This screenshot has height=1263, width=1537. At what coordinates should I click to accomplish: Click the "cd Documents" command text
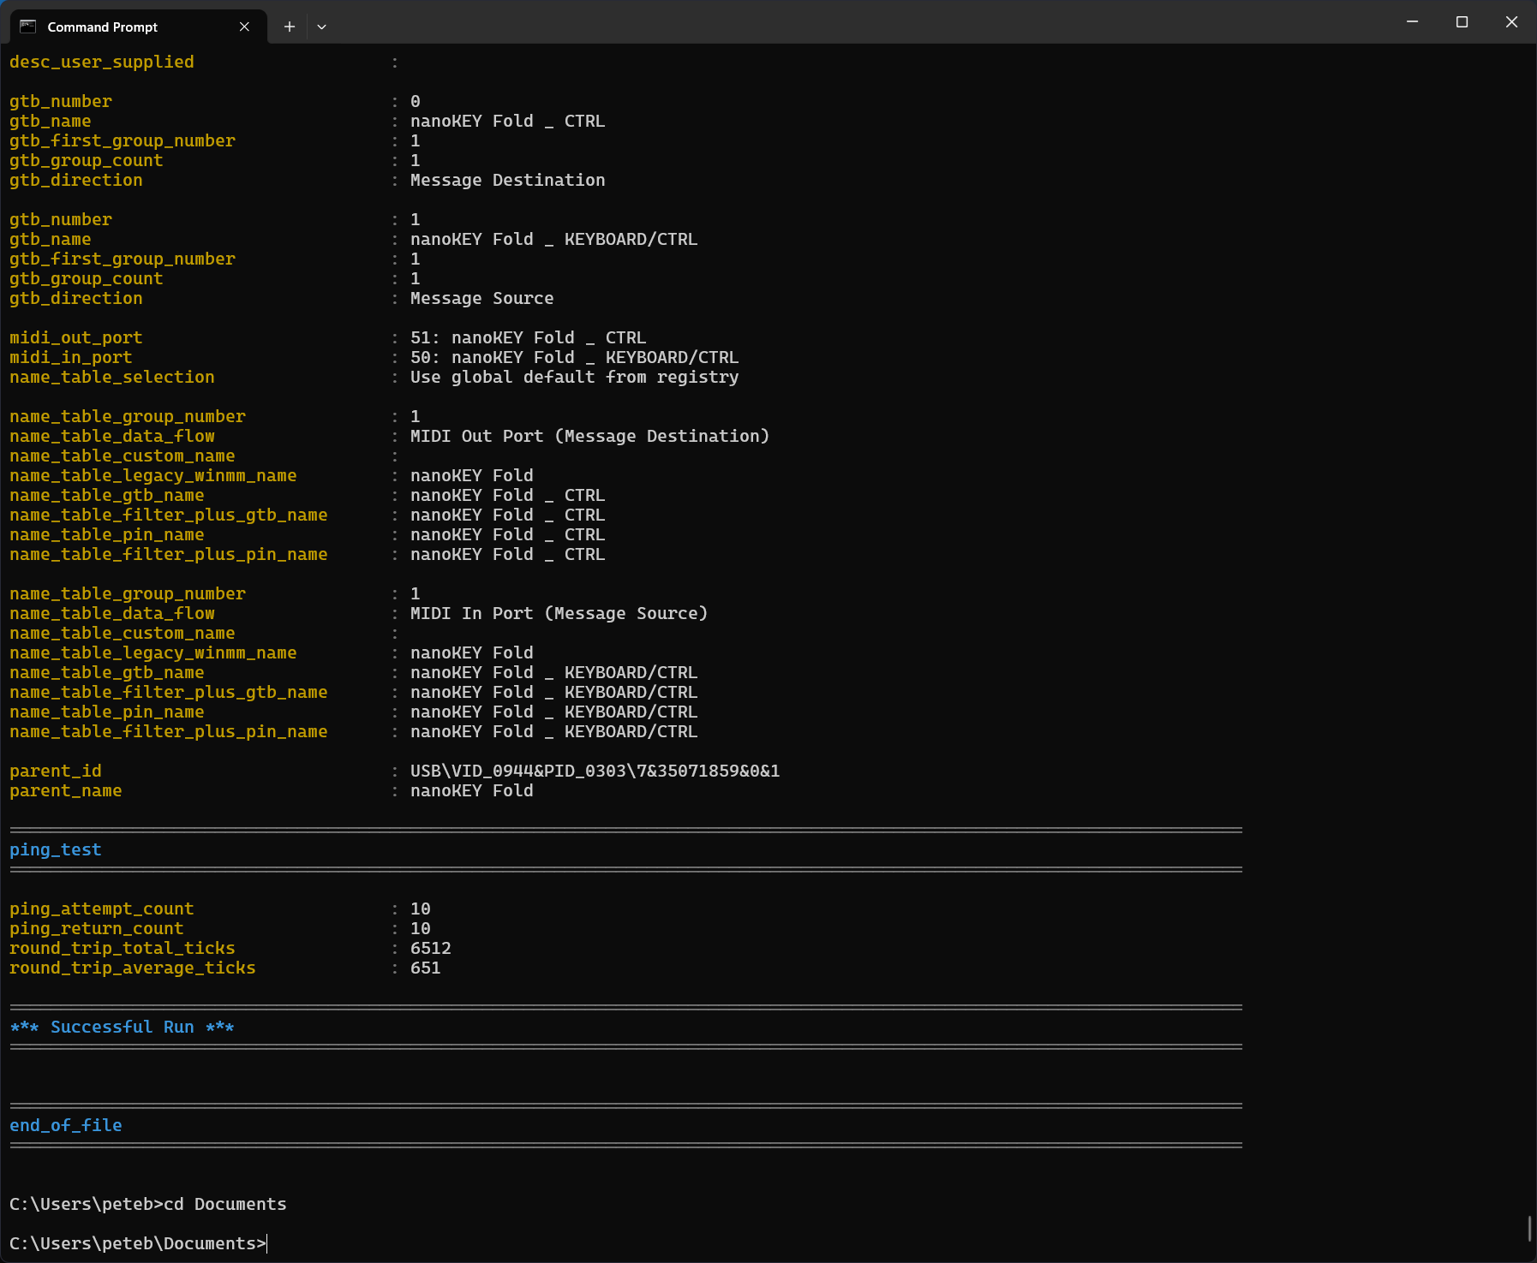(224, 1204)
